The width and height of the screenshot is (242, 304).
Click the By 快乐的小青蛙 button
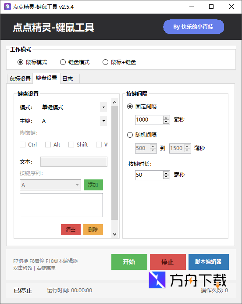pos(194,27)
